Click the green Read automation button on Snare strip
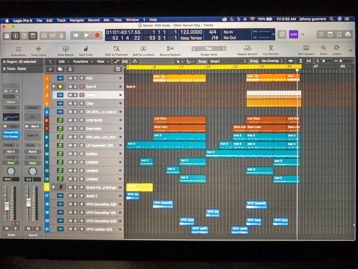Image resolution: width=358 pixels, height=269 pixels. coord(11,163)
